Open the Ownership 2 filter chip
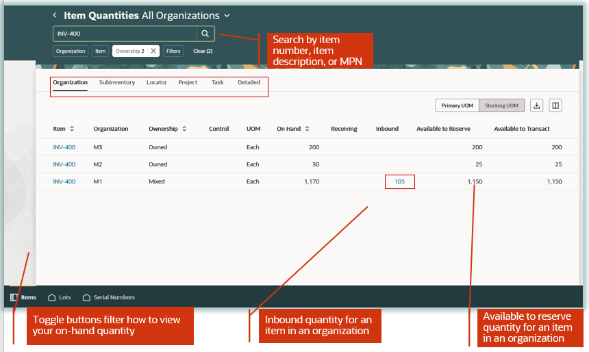This screenshot has width=589, height=352. (130, 51)
